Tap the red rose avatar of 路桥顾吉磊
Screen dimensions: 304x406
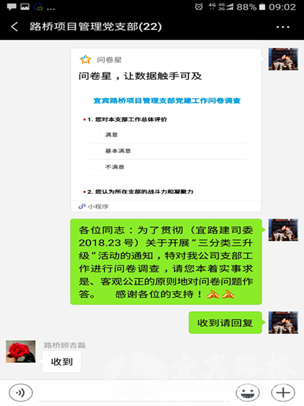click(21, 351)
